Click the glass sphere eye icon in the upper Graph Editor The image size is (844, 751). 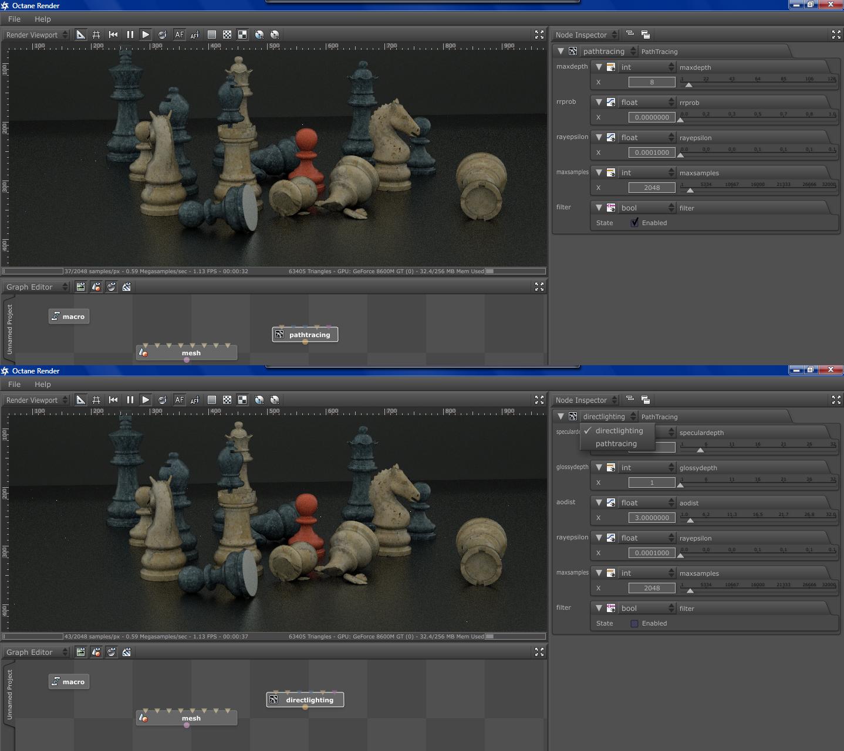pos(111,287)
